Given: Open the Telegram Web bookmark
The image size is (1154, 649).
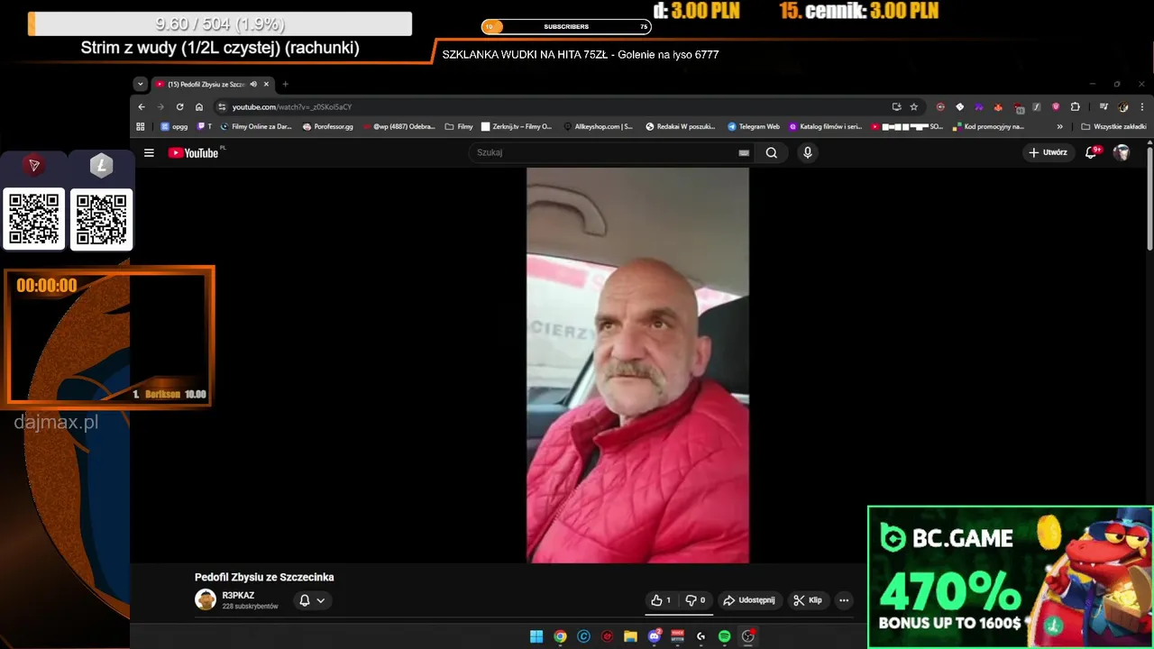Looking at the screenshot, I should click(754, 127).
